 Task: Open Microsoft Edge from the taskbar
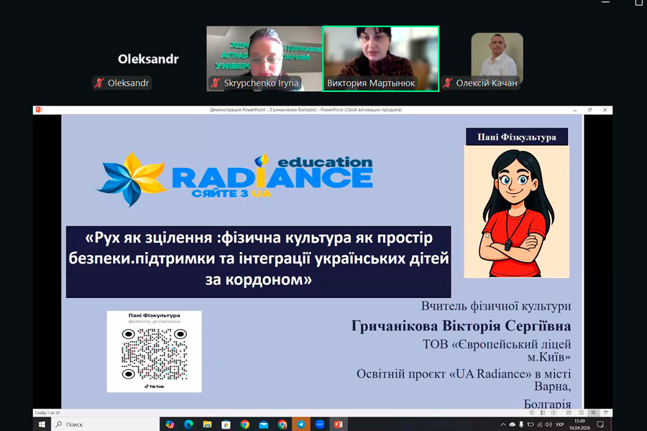click(188, 424)
